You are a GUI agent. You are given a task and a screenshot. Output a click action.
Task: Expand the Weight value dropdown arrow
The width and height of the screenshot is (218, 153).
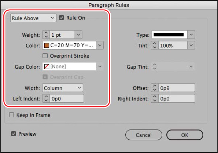click(x=79, y=35)
